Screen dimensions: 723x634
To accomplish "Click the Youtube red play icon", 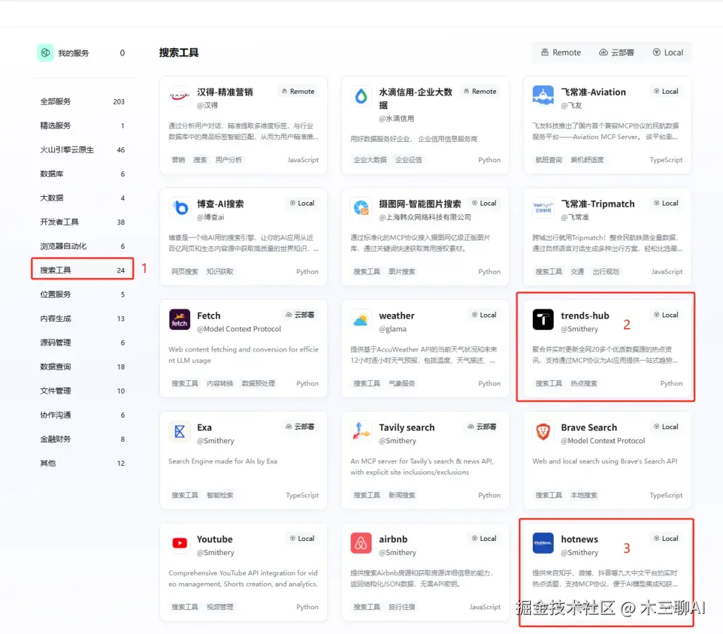I will pyautogui.click(x=179, y=543).
